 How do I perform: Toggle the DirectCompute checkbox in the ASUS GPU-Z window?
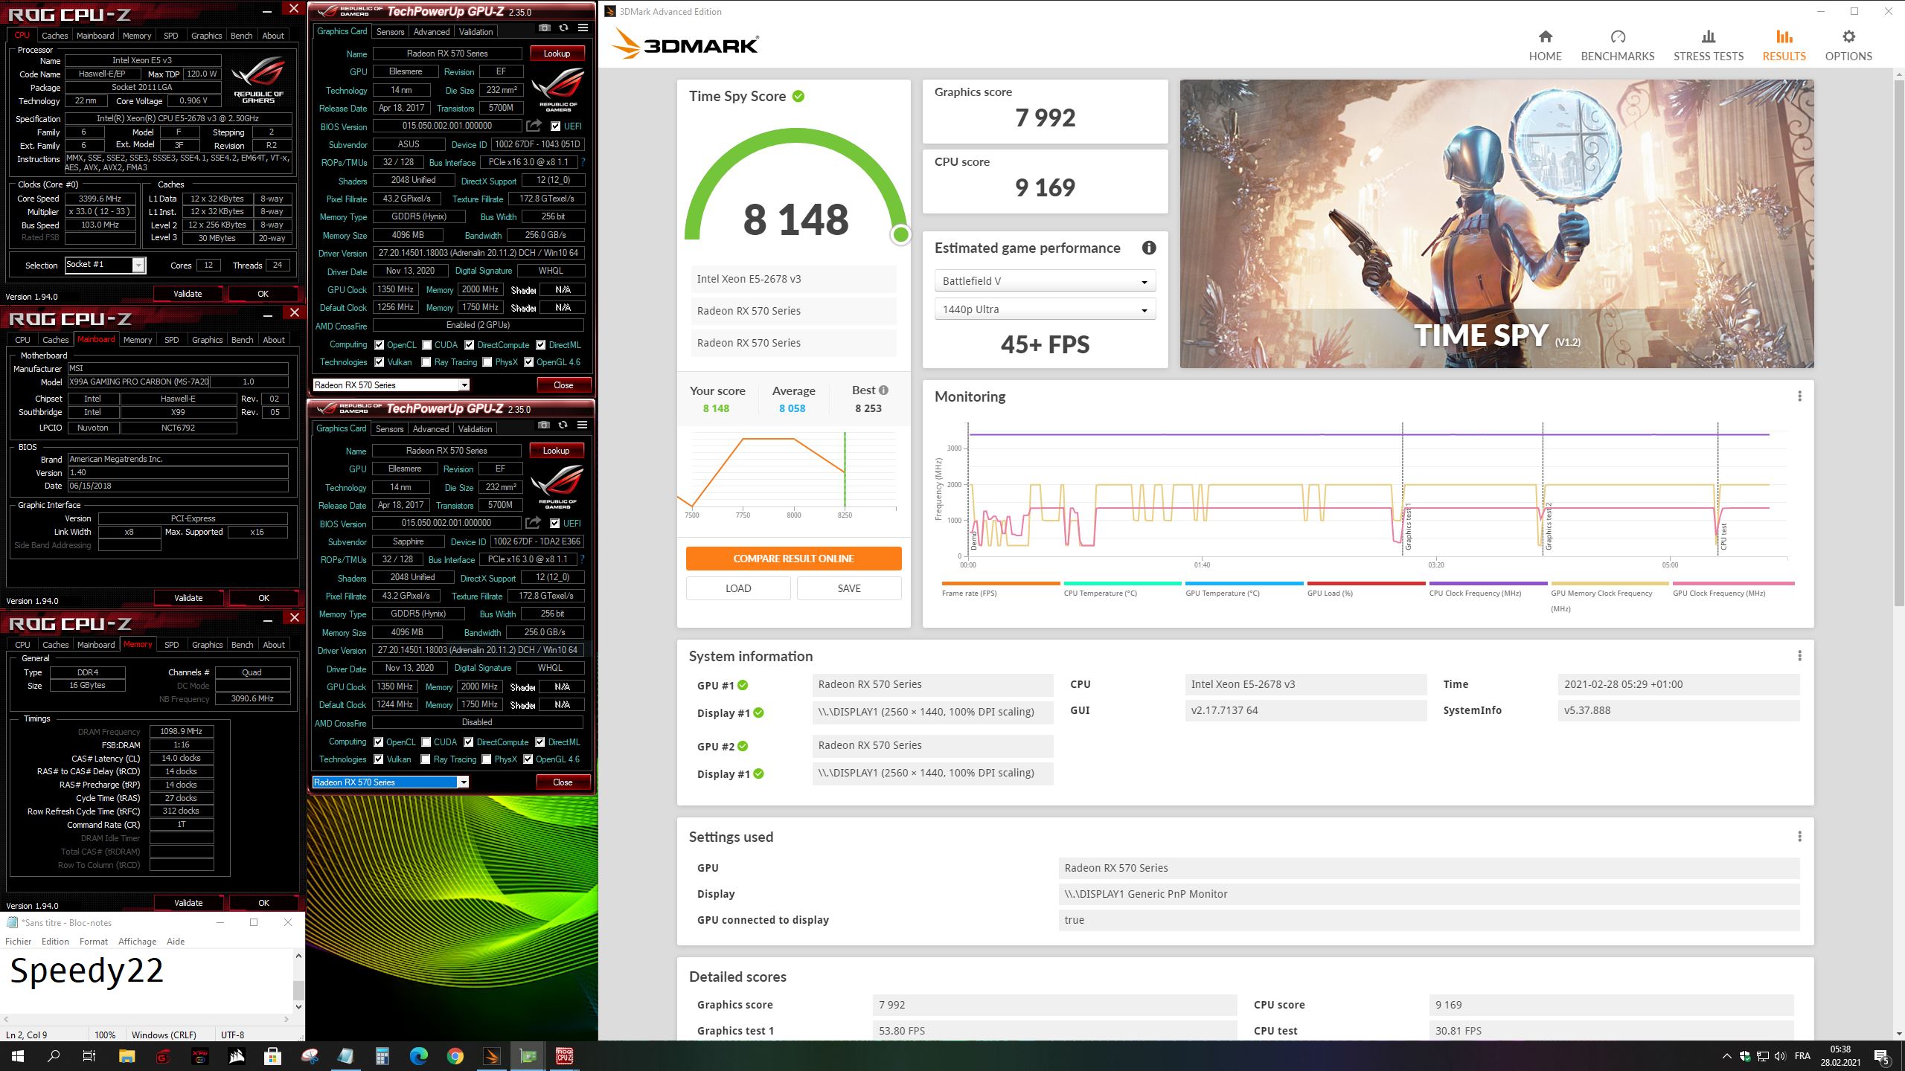[x=470, y=345]
